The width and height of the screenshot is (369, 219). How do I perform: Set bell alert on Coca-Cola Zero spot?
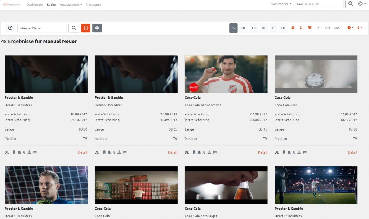(x=289, y=152)
